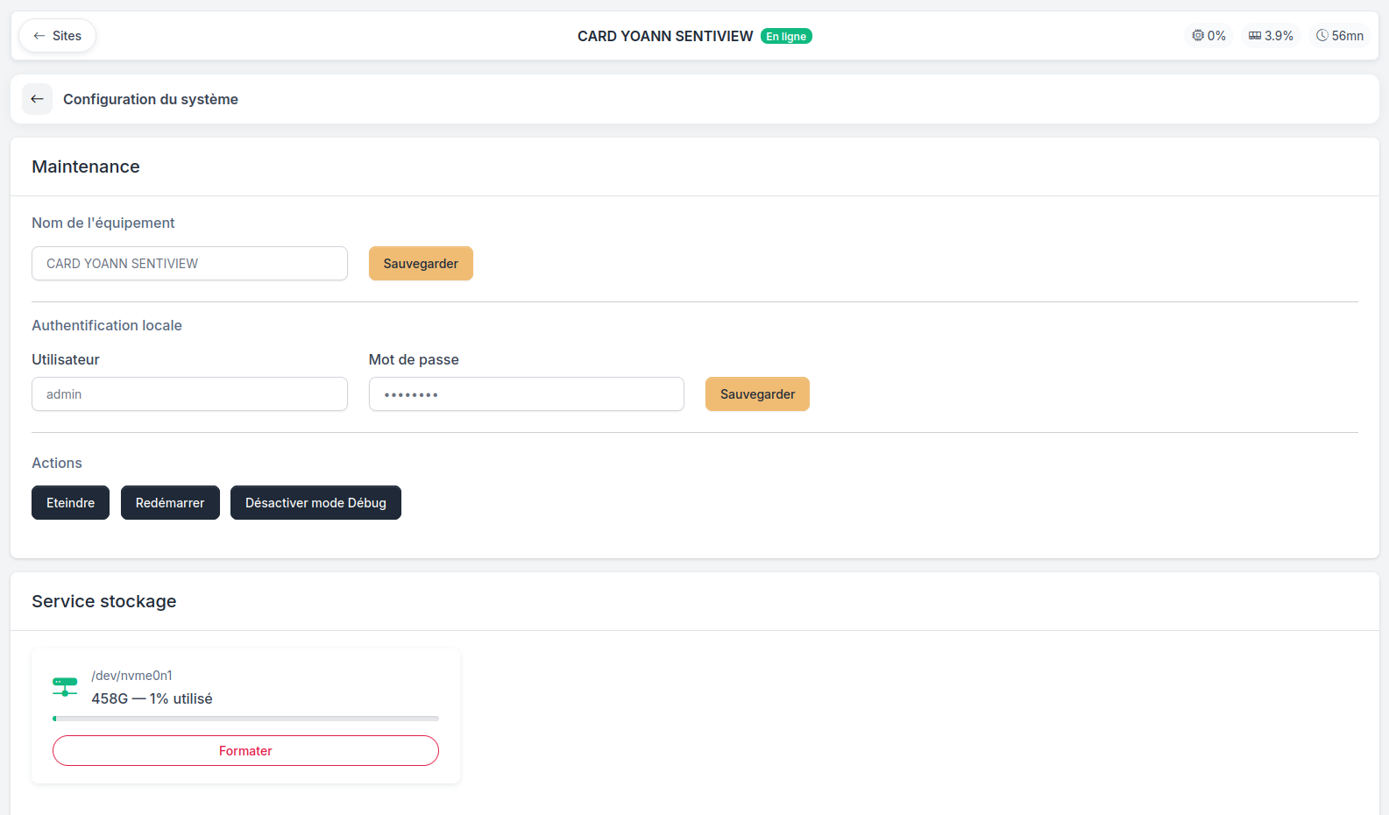Click the Utilisateur admin field
Viewport: 1389px width, 815px height.
pyautogui.click(x=189, y=394)
